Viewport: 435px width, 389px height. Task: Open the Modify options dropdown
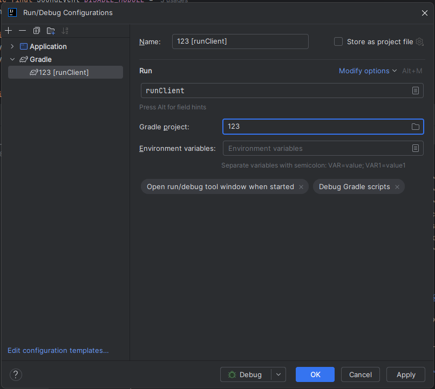click(x=368, y=71)
